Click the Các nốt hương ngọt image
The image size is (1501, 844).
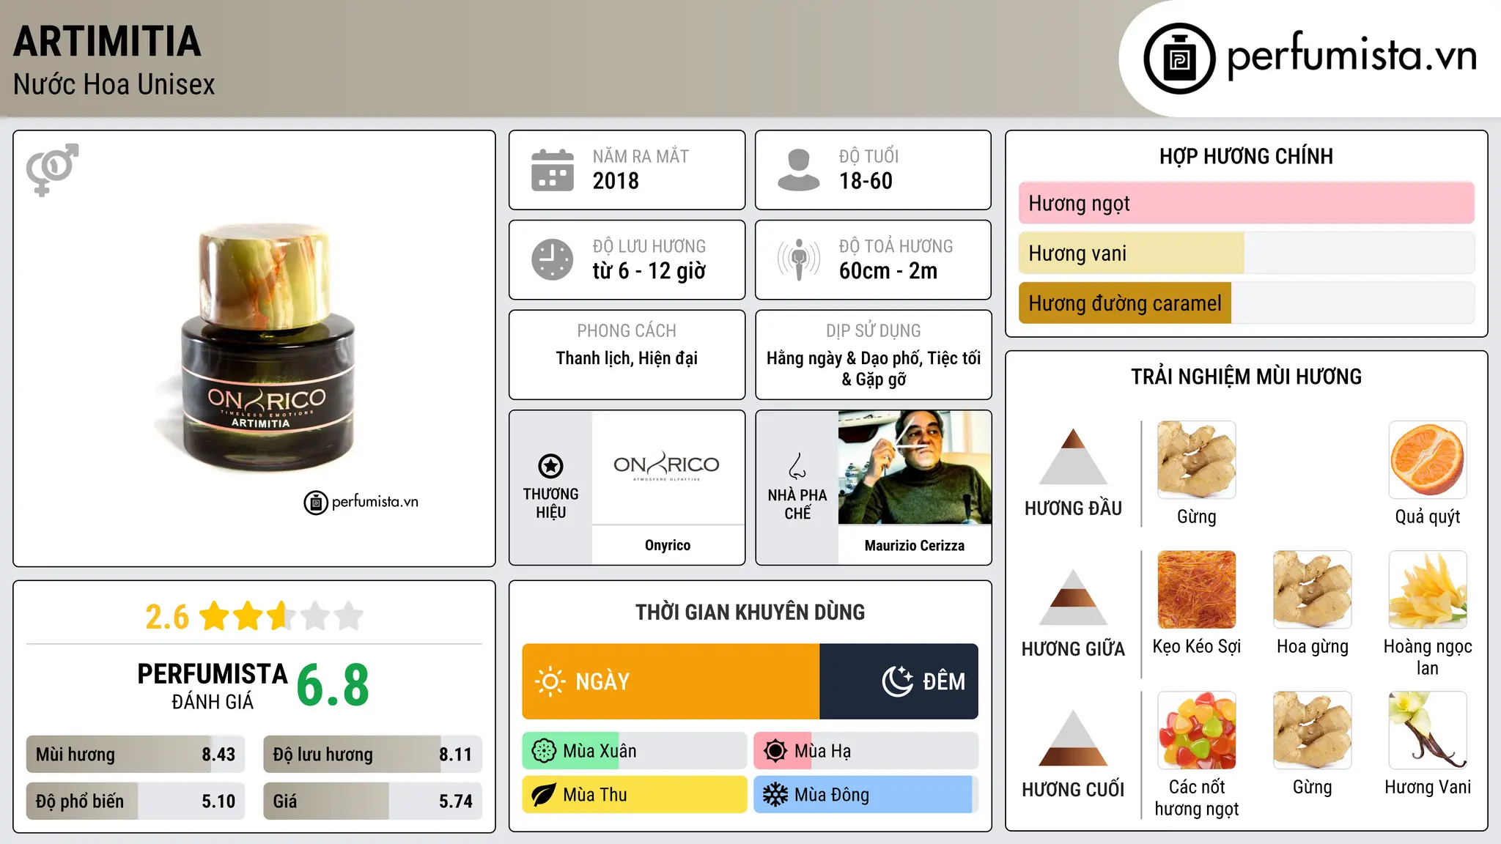(1197, 730)
